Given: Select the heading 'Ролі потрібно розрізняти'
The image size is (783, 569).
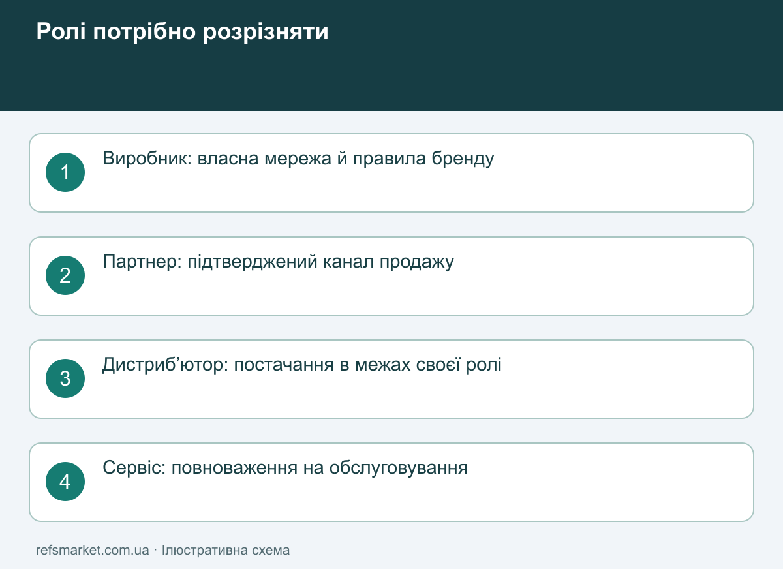Looking at the screenshot, I should 182,32.
